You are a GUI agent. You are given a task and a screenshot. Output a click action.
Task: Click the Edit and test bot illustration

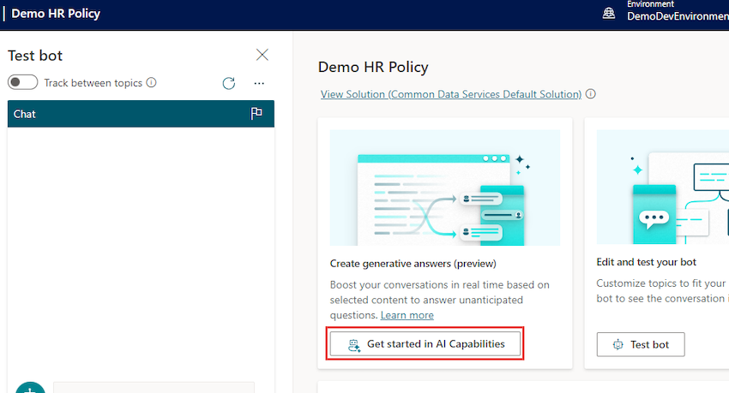(662, 188)
